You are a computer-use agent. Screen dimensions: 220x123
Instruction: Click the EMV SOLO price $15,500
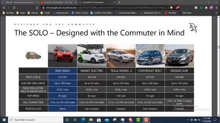[x=63, y=77]
